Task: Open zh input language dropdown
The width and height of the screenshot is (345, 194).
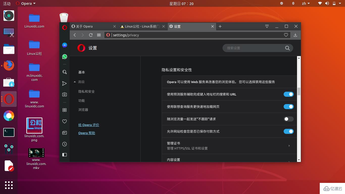Action: coord(306,4)
